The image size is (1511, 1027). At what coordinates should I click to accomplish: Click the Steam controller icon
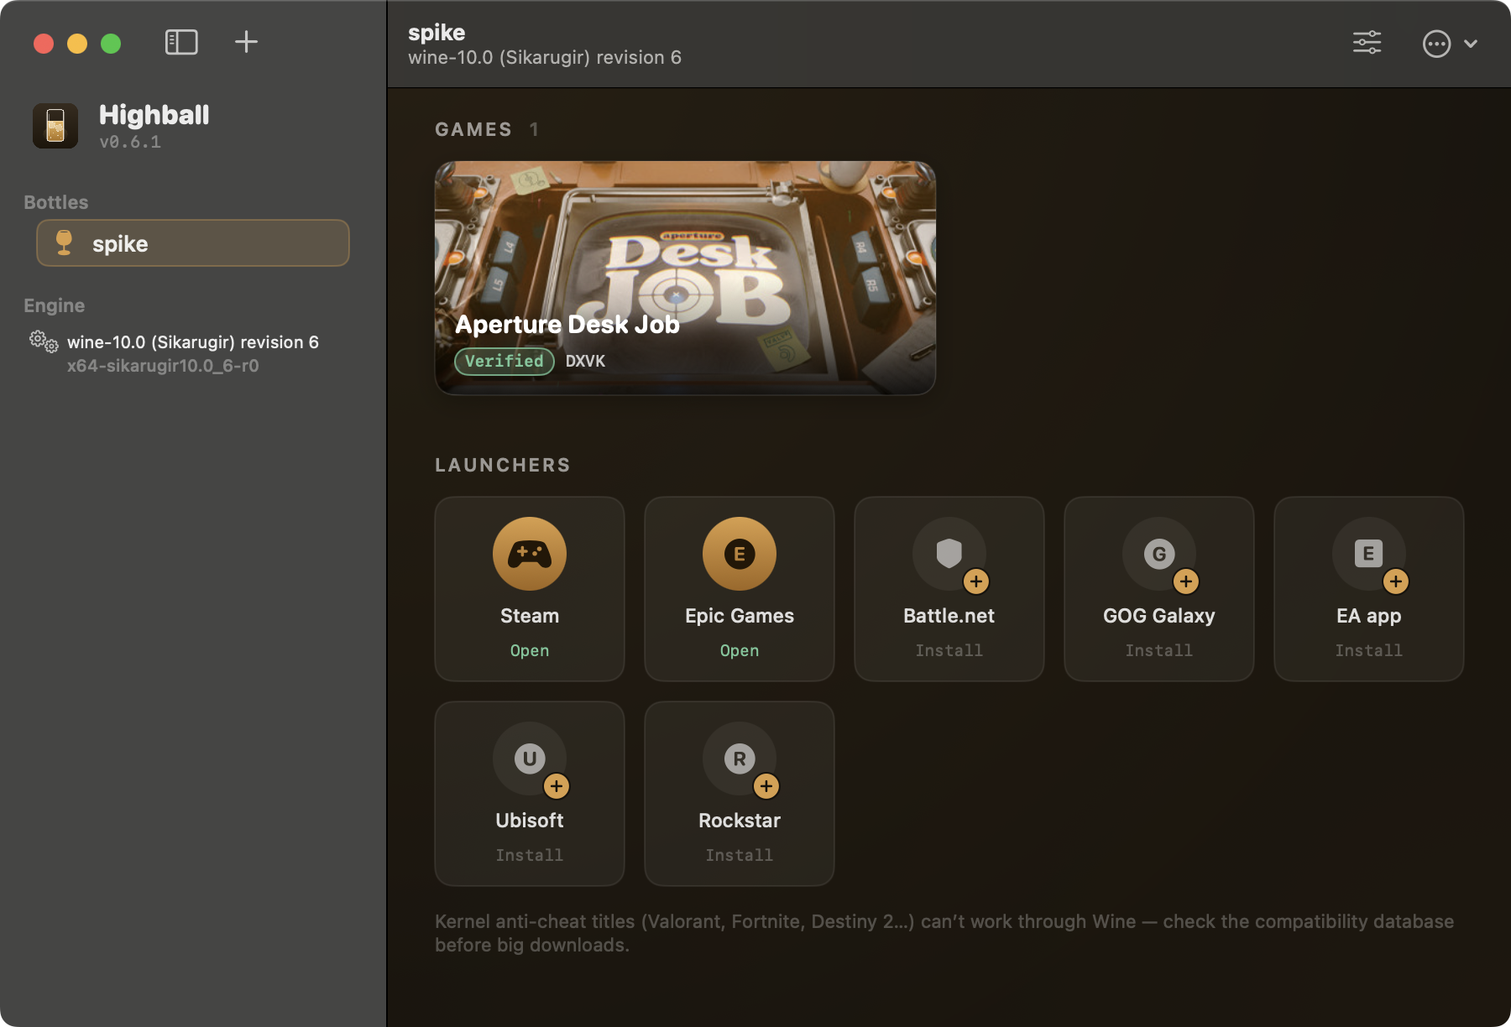tap(530, 554)
